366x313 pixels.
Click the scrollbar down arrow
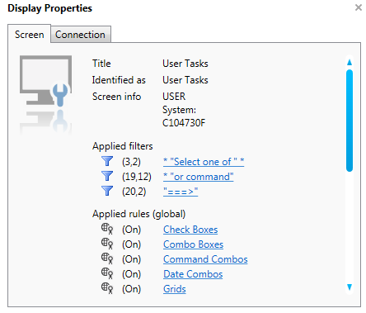[350, 287]
